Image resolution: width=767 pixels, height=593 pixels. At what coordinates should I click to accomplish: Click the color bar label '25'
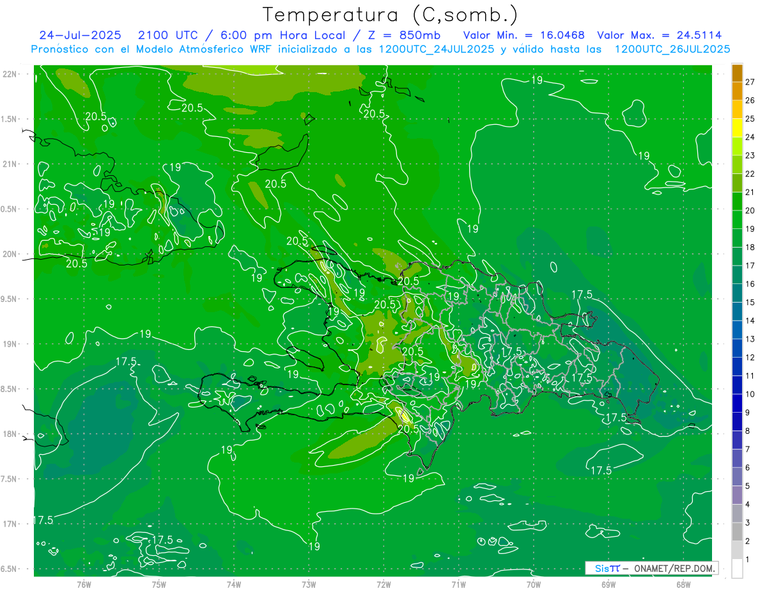click(x=750, y=118)
